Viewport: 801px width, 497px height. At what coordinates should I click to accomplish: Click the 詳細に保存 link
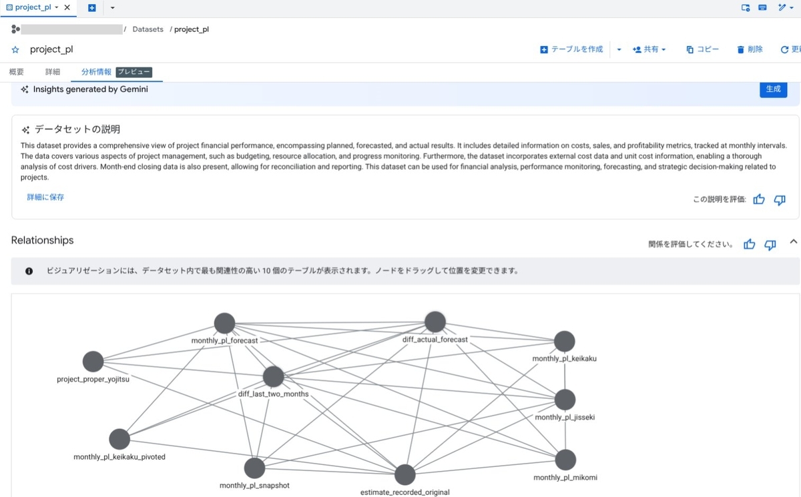(x=45, y=197)
